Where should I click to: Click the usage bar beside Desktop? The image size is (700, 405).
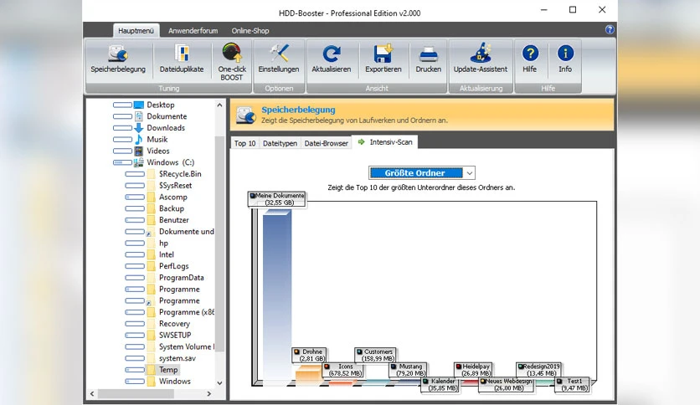coord(122,105)
